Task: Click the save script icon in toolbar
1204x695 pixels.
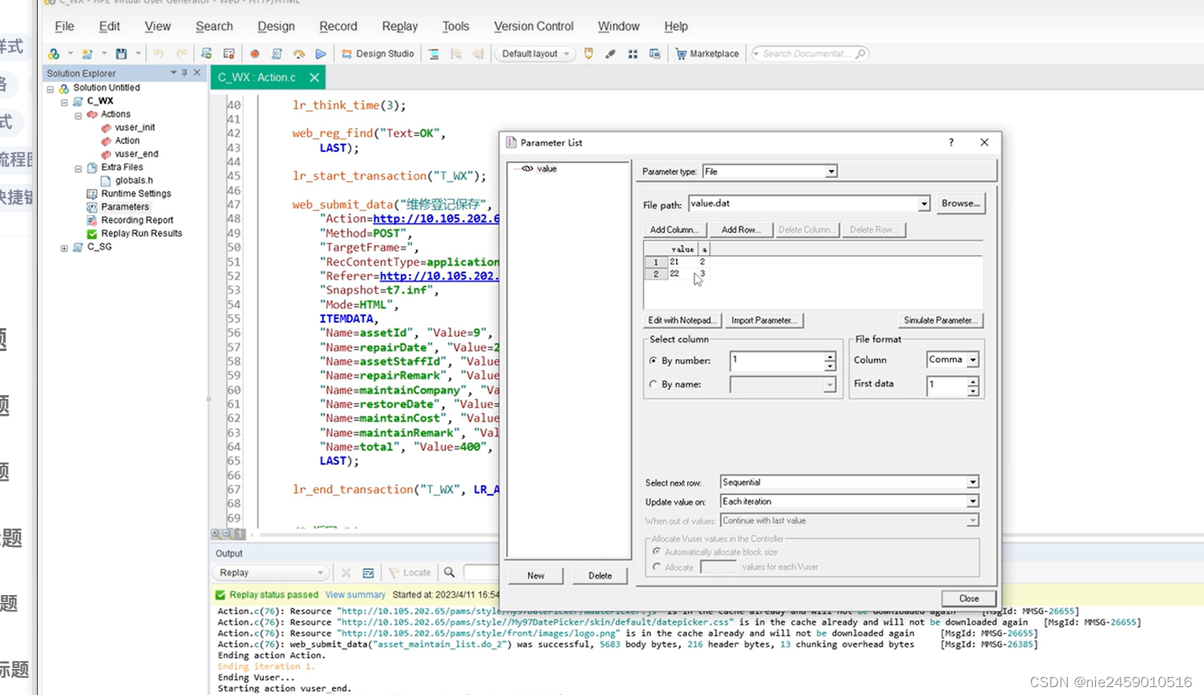Action: tap(121, 54)
